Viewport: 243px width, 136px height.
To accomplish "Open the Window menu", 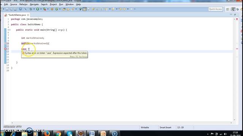I will point(69,4).
